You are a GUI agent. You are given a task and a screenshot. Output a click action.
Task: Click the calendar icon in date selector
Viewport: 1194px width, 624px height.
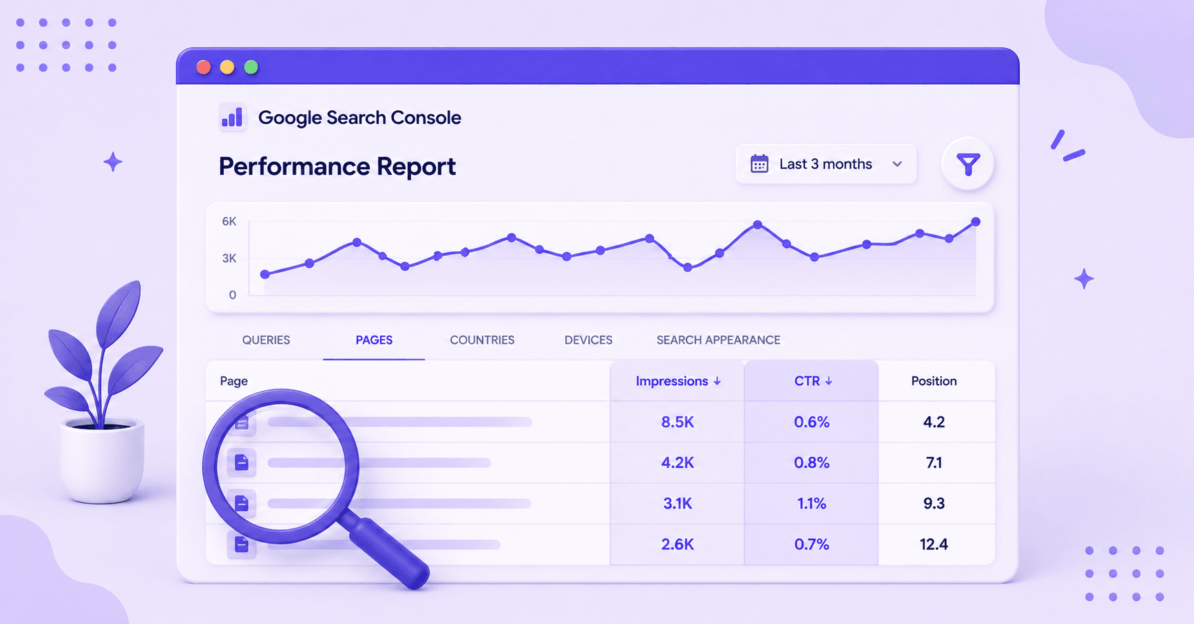[x=759, y=164]
